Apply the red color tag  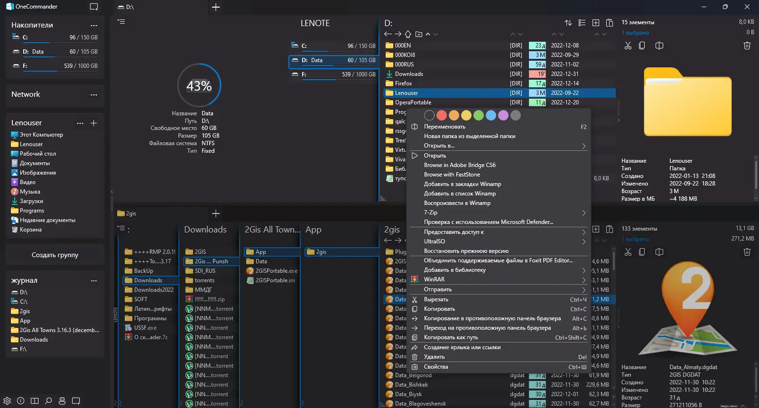tap(442, 115)
